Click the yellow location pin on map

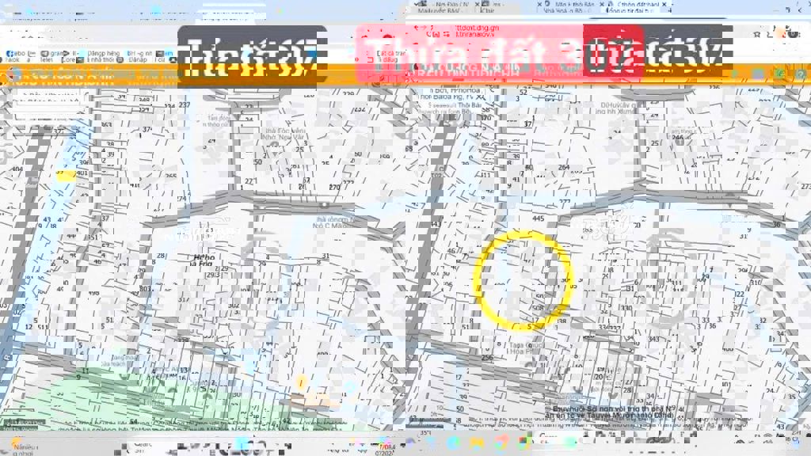click(x=302, y=382)
